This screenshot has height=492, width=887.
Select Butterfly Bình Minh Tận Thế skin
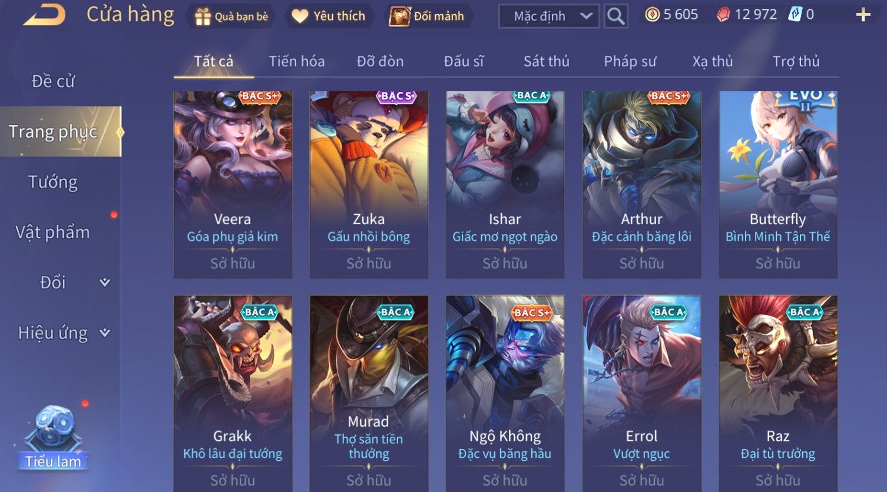778,184
